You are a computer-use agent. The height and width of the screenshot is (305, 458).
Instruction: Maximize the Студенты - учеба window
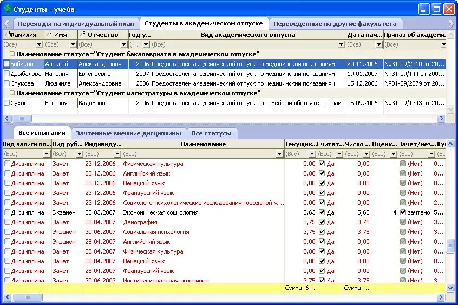(x=436, y=9)
